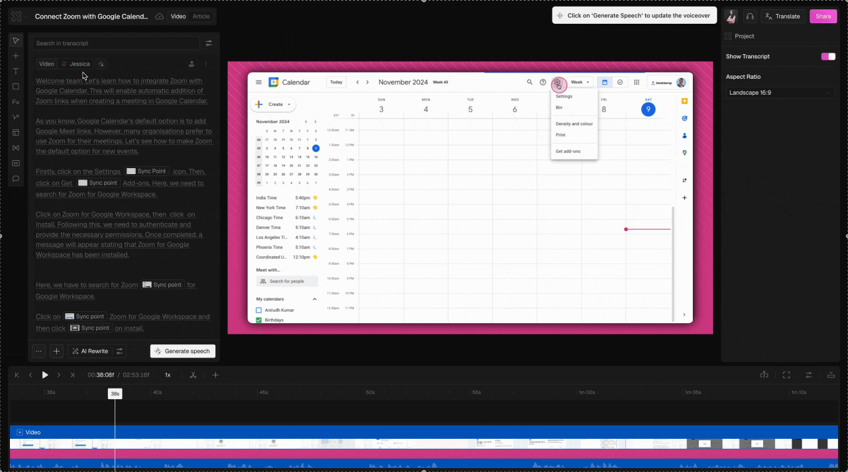The image size is (848, 472).
Task: Click the Translate button
Action: click(x=782, y=17)
